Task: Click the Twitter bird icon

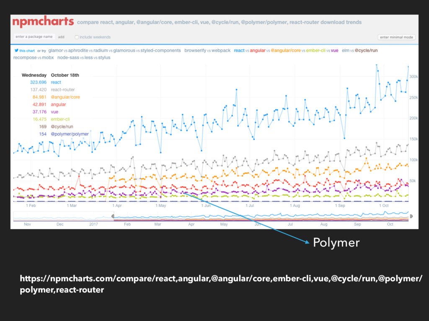Action: (x=16, y=51)
